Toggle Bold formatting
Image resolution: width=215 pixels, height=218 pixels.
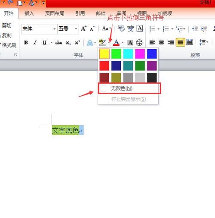(26, 43)
